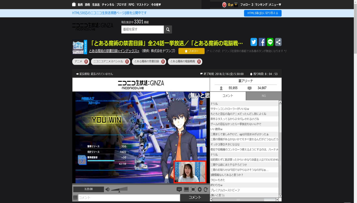Switch to the NG tab
The height and width of the screenshot is (203, 357).
[264, 96]
